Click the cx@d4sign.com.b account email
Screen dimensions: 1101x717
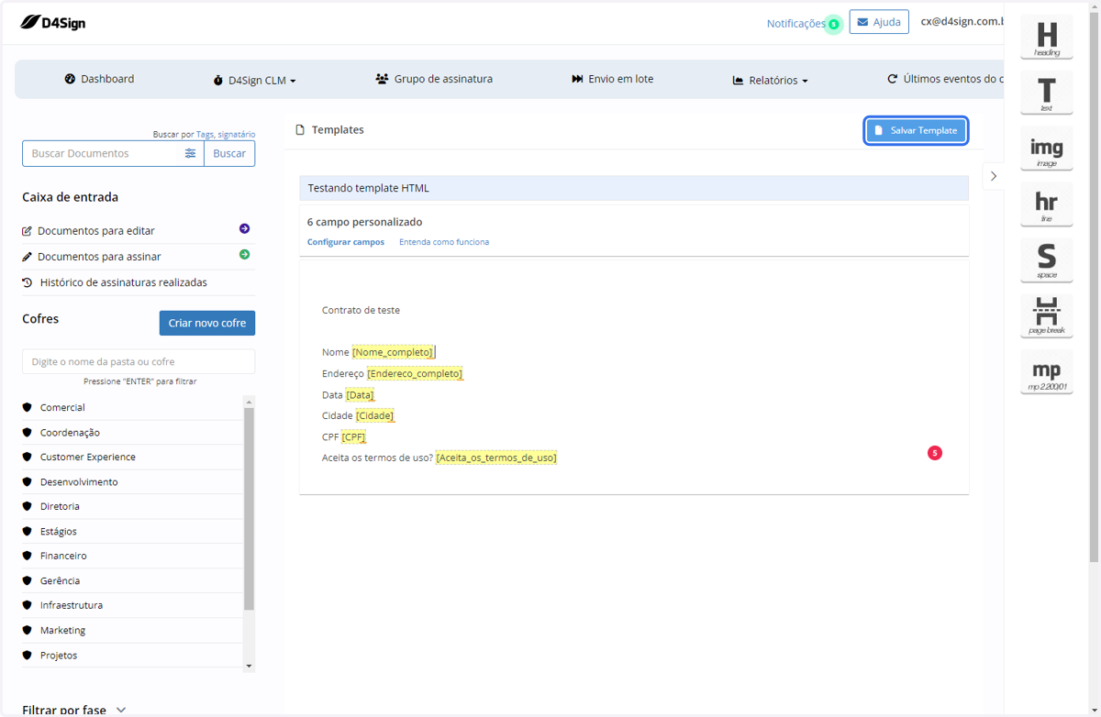[962, 21]
